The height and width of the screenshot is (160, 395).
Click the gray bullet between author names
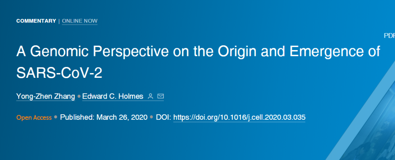tap(79, 96)
